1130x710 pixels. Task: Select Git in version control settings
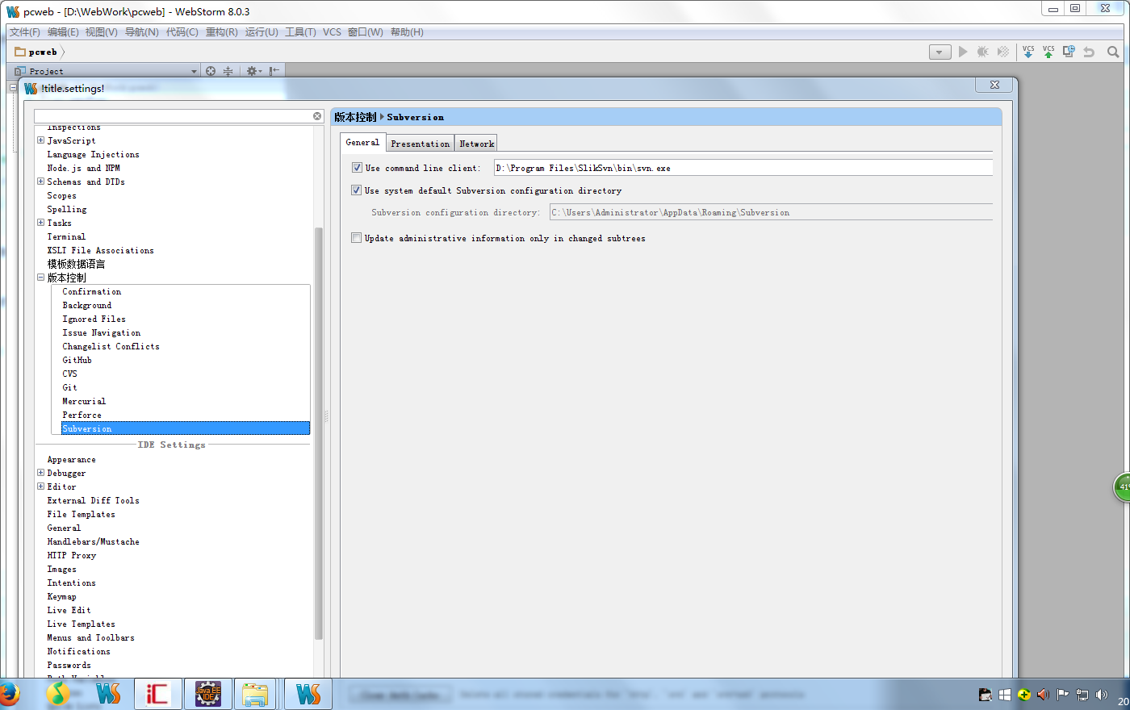coord(69,387)
